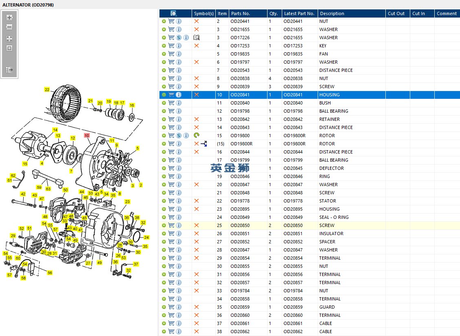Select callout 56 in the diagram
460x336 pixels.
pos(50,273)
